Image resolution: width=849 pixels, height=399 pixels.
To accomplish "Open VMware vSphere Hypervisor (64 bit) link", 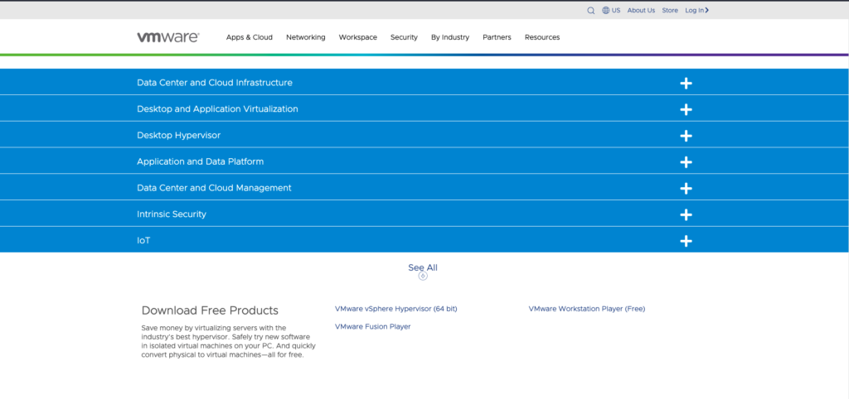I will [x=396, y=309].
